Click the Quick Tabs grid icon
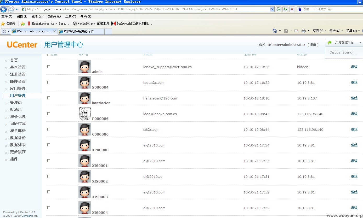363x218 pixels. coord(4,31)
